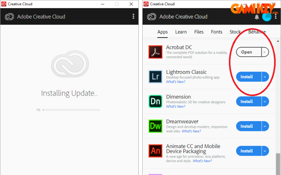Click the apps list scrollbar thumb

click(278, 164)
